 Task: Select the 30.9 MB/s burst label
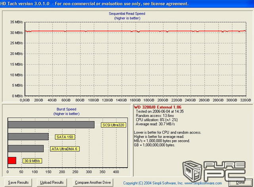[x=32, y=161]
